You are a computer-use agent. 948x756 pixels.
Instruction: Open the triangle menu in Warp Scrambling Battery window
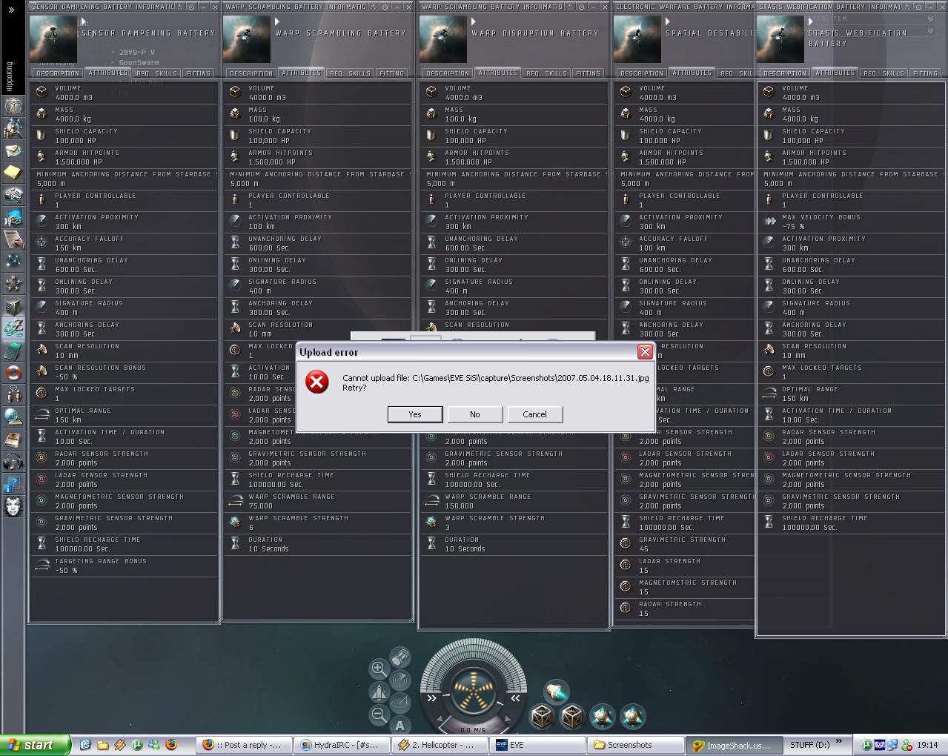[x=278, y=22]
